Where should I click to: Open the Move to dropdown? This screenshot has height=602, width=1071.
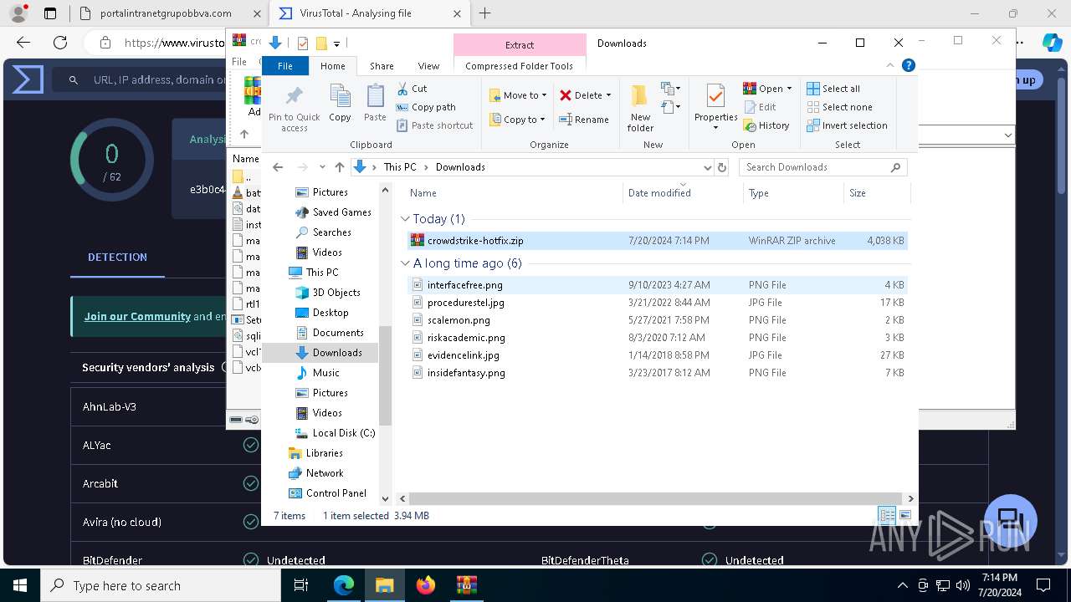pyautogui.click(x=518, y=95)
